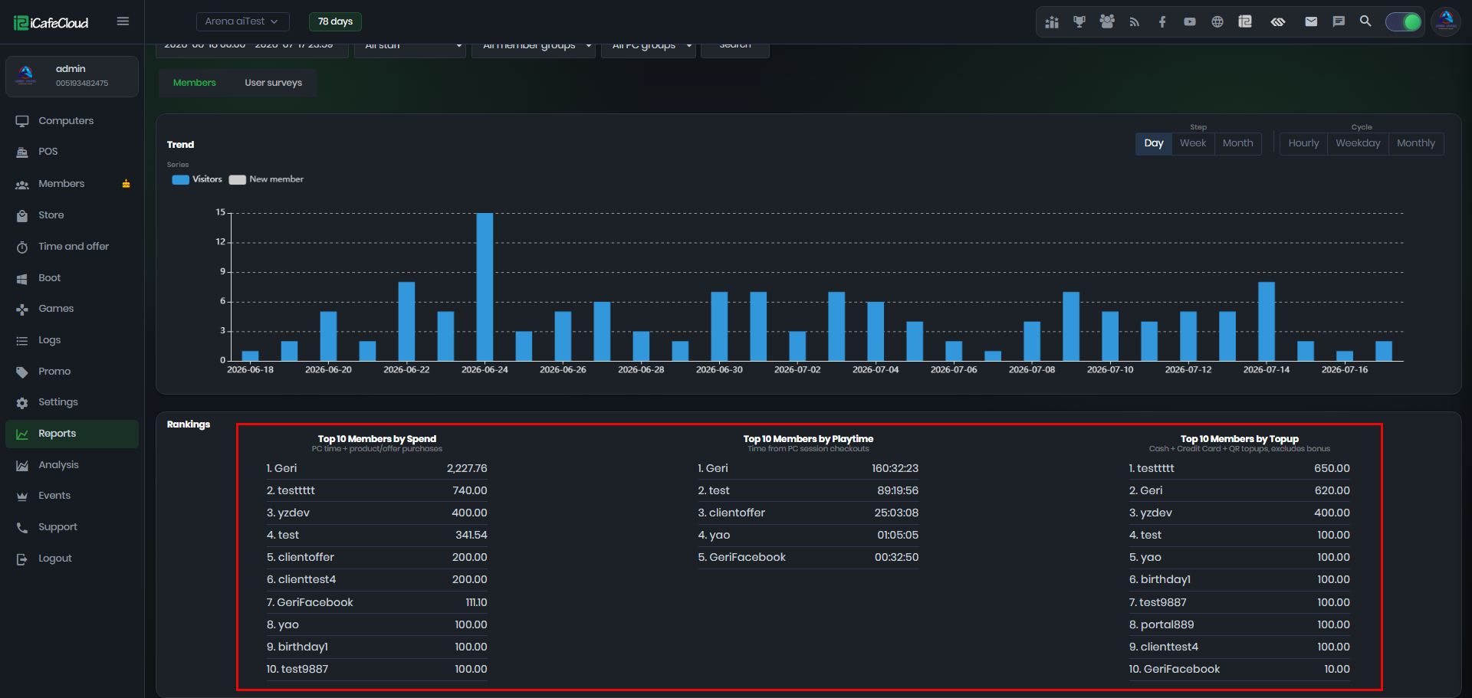Click the trophy icon in top toolbar

click(1079, 21)
